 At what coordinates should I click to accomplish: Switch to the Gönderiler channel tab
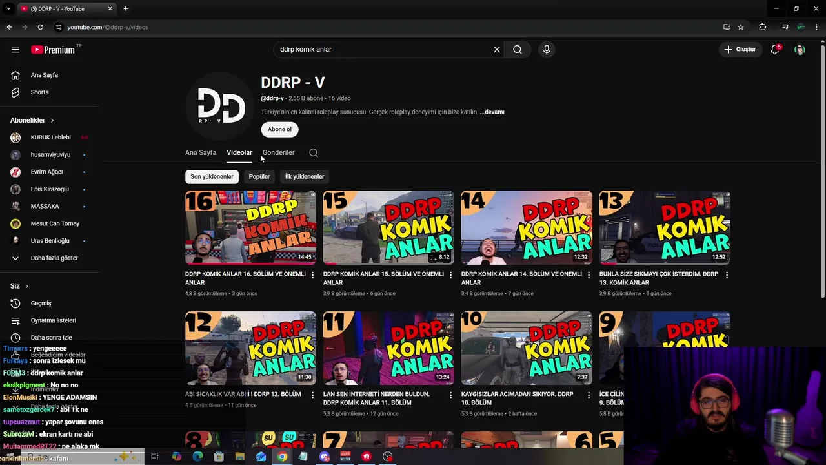point(279,153)
